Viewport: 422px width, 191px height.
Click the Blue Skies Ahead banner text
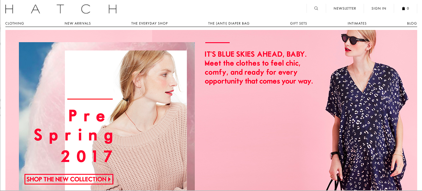259,68
